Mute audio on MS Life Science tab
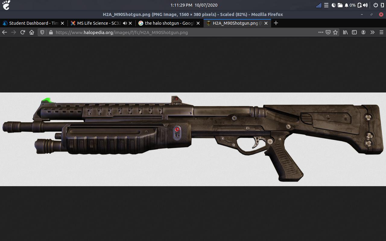Screen dimensions: 386x241 (125, 23)
